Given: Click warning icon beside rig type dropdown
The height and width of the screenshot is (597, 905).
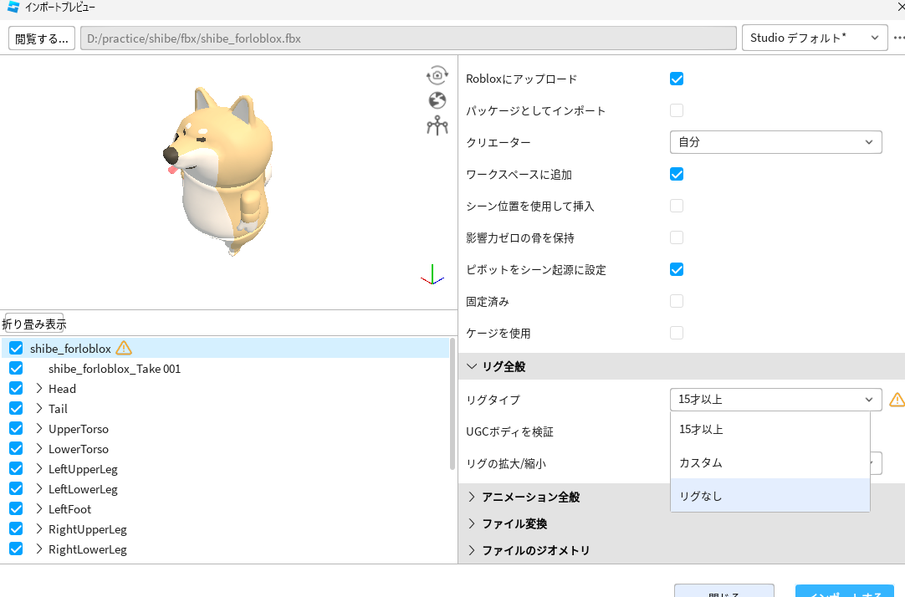Looking at the screenshot, I should [x=897, y=399].
